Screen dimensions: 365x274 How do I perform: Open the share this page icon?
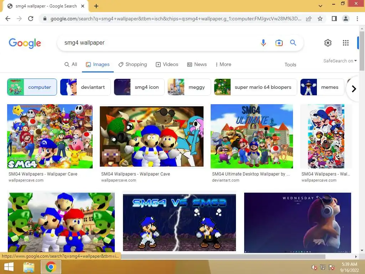309,19
